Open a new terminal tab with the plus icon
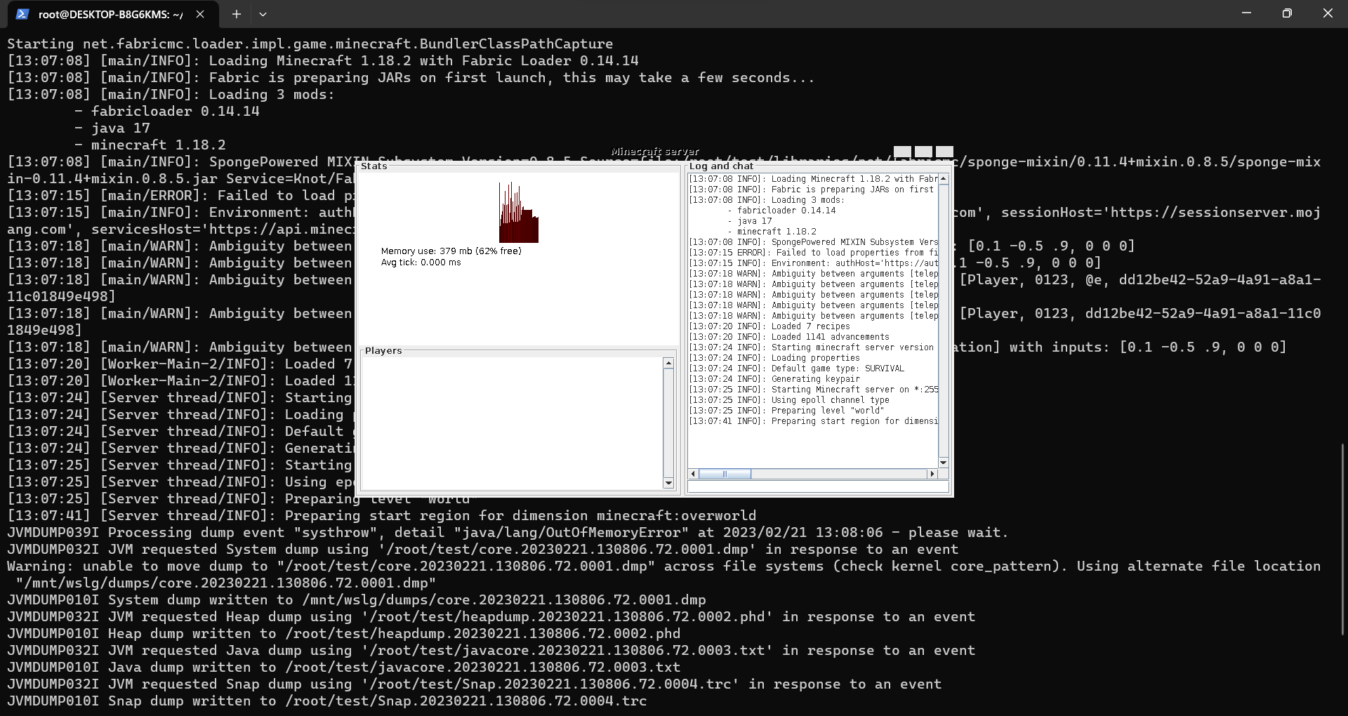 coord(237,14)
